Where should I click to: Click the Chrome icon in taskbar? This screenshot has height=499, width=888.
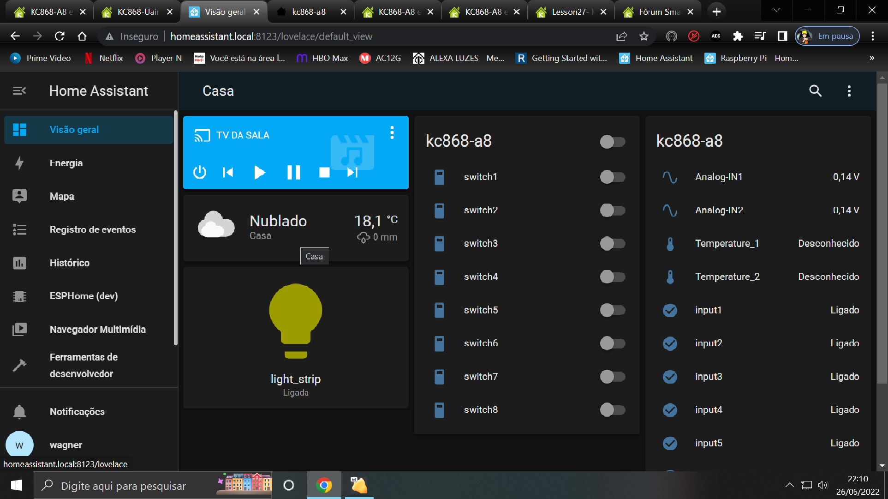coord(324,485)
